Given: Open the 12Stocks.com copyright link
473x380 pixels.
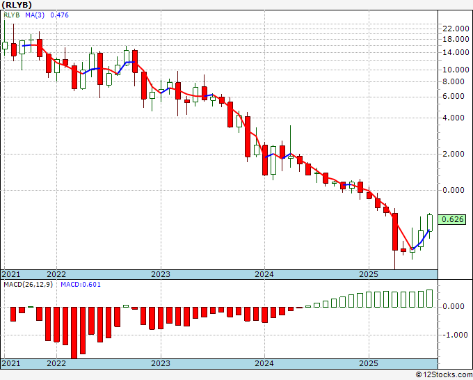Looking at the screenshot, I should (x=444, y=375).
